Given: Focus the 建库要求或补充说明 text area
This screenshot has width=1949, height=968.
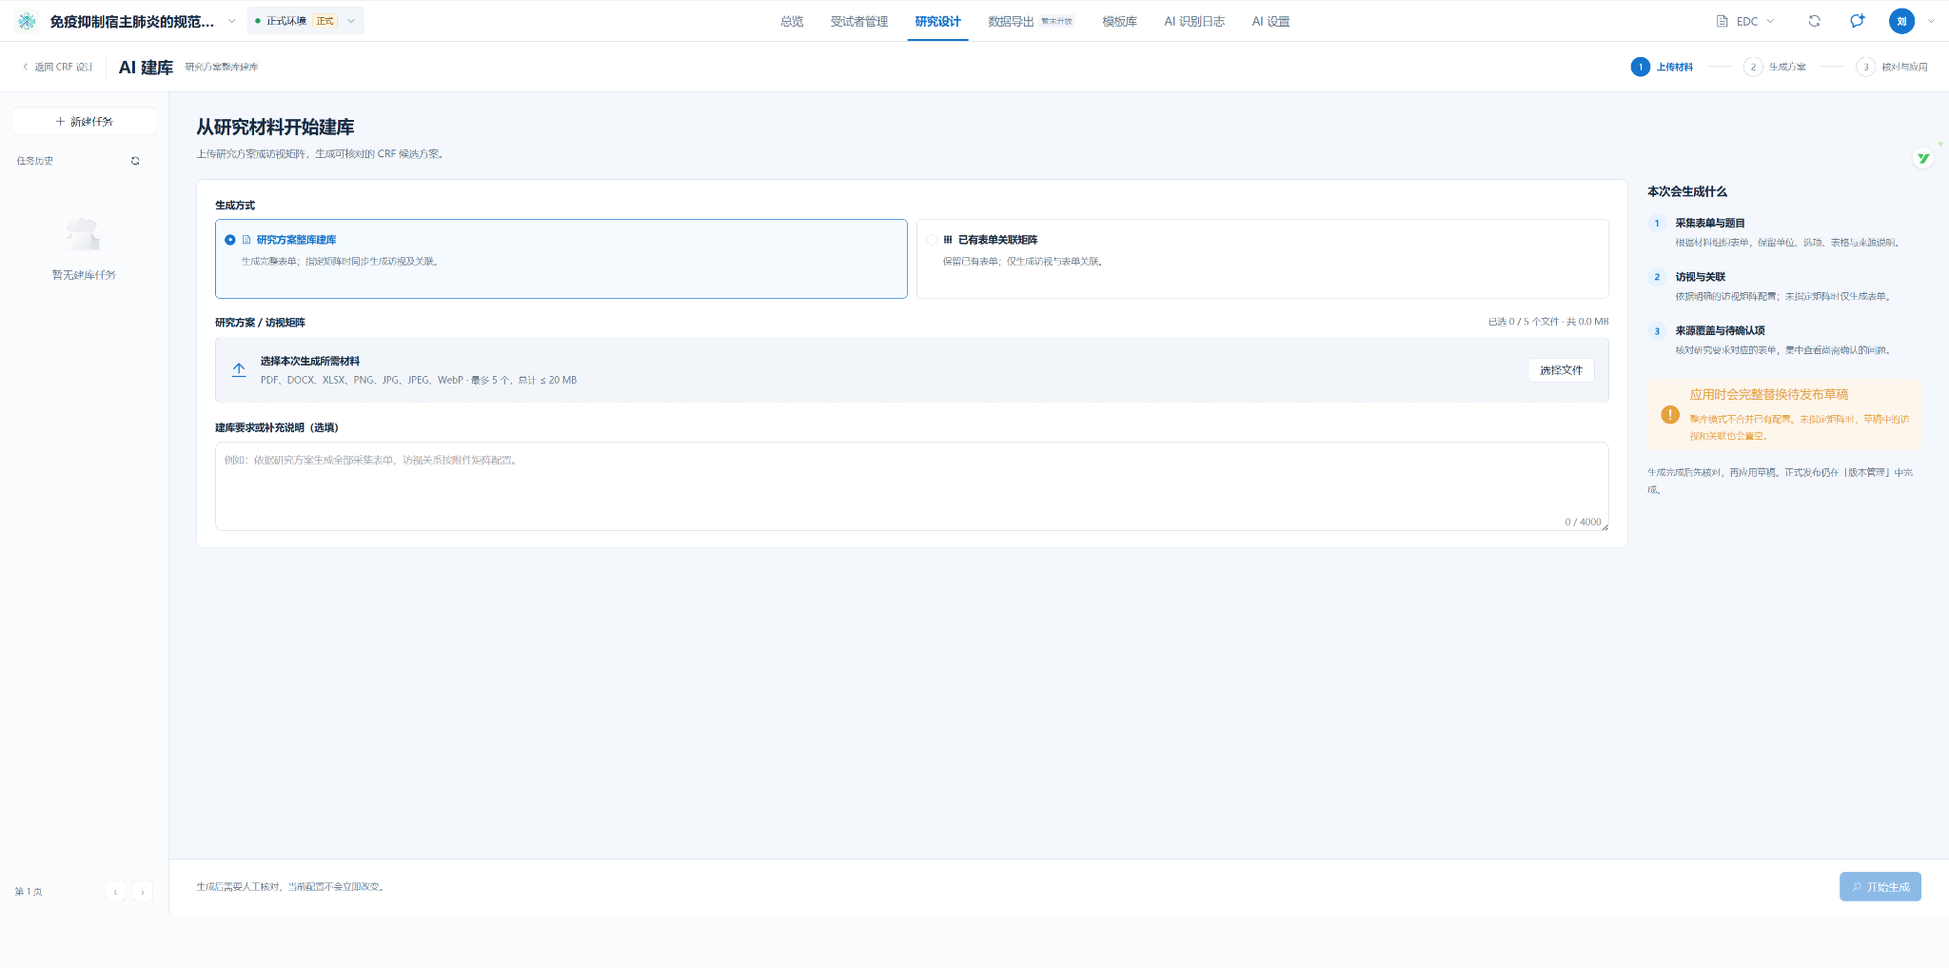Looking at the screenshot, I should point(912,485).
